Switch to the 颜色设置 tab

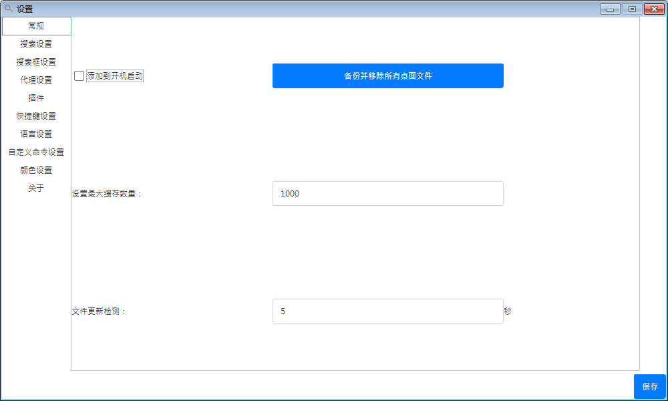(36, 170)
